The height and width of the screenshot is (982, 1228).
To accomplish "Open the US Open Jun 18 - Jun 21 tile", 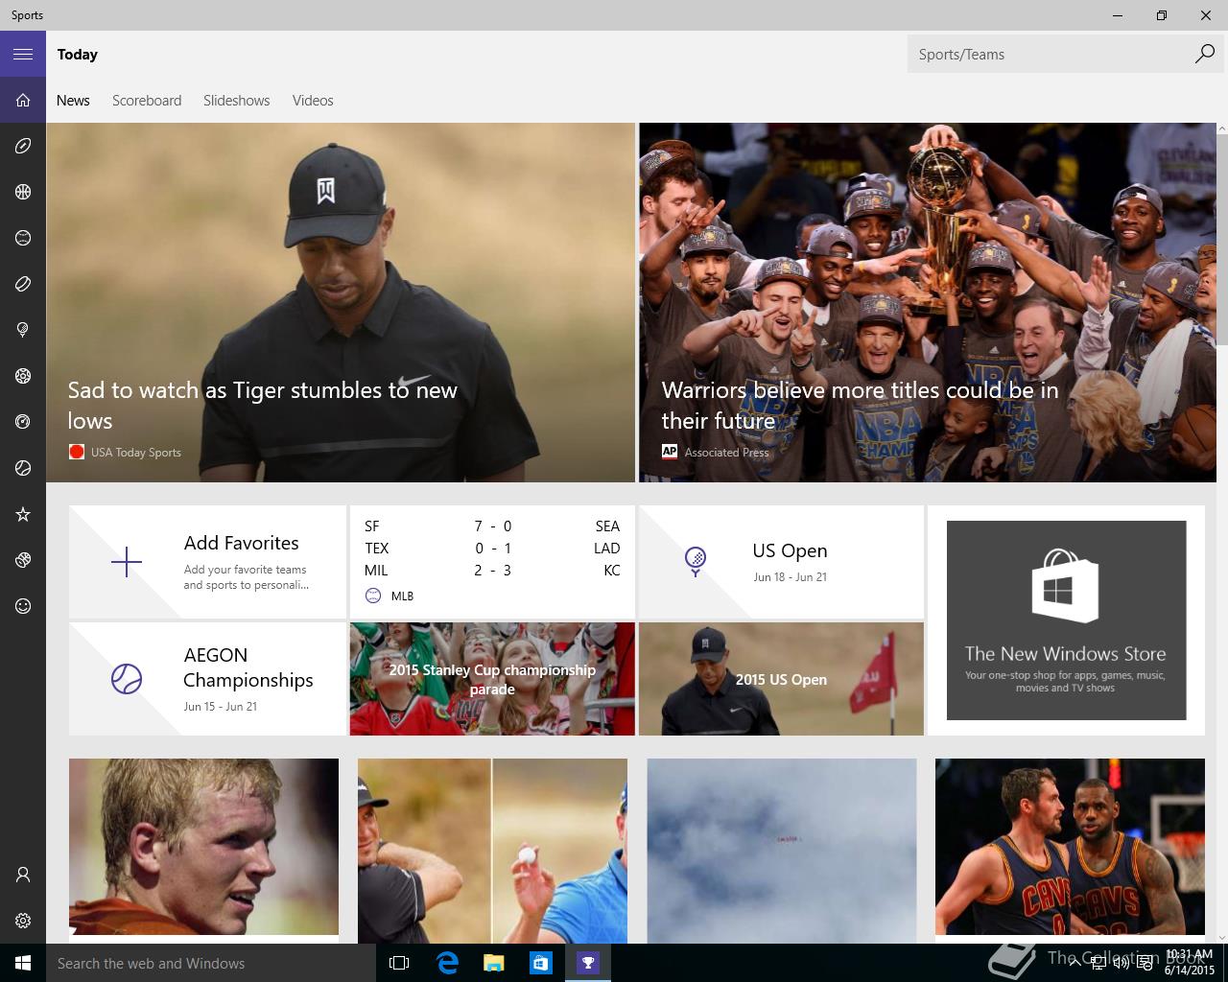I will [781, 562].
